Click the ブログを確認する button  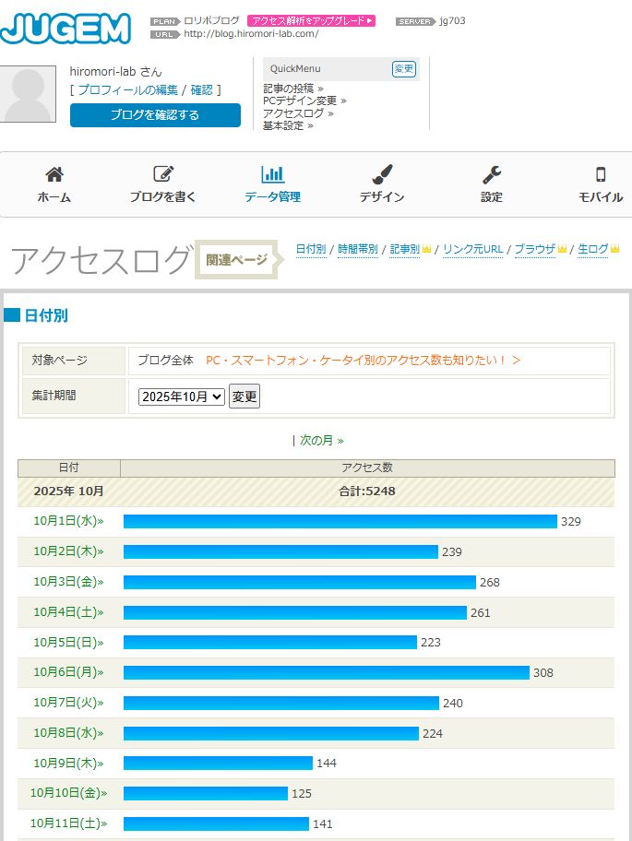pos(155,115)
